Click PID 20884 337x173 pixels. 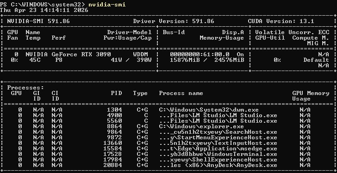pyautogui.click(x=112, y=165)
